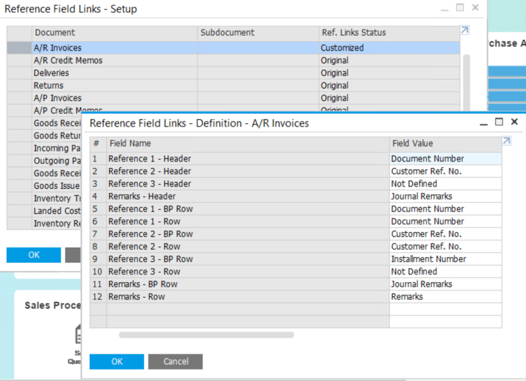The height and width of the screenshot is (381, 526).
Task: Select the A/P Invoices row
Action: tap(103, 97)
